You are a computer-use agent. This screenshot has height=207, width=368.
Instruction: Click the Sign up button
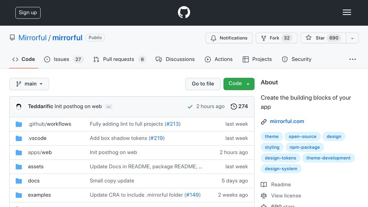(x=28, y=13)
